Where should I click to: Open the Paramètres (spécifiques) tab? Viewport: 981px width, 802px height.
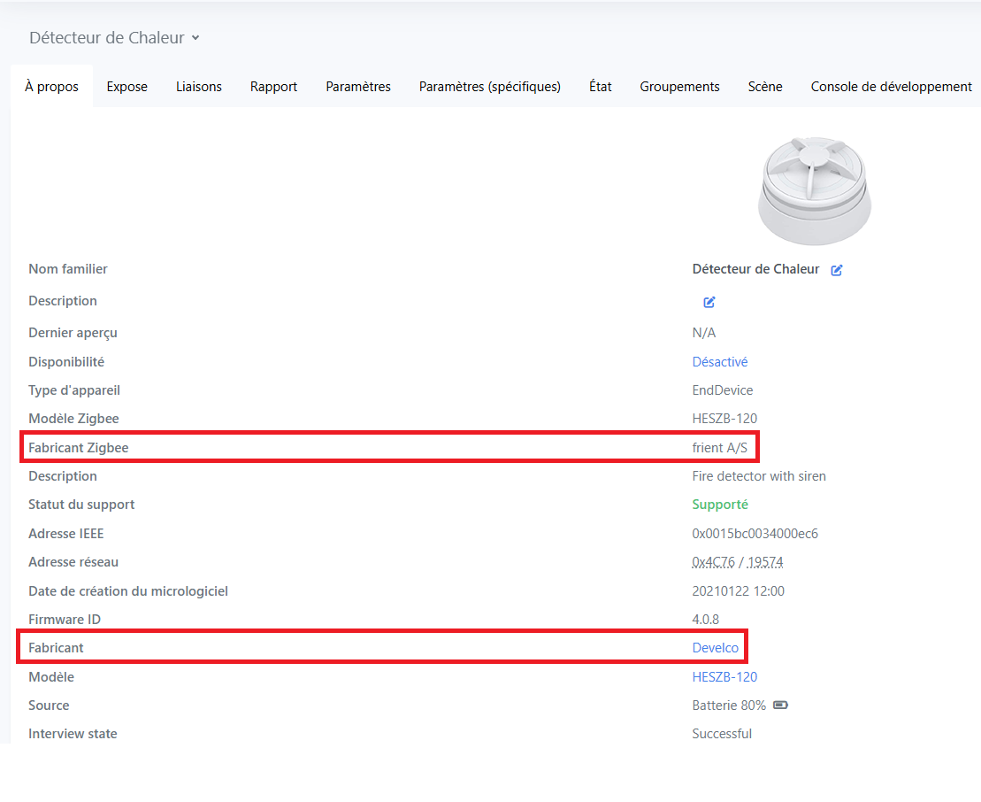click(x=490, y=87)
